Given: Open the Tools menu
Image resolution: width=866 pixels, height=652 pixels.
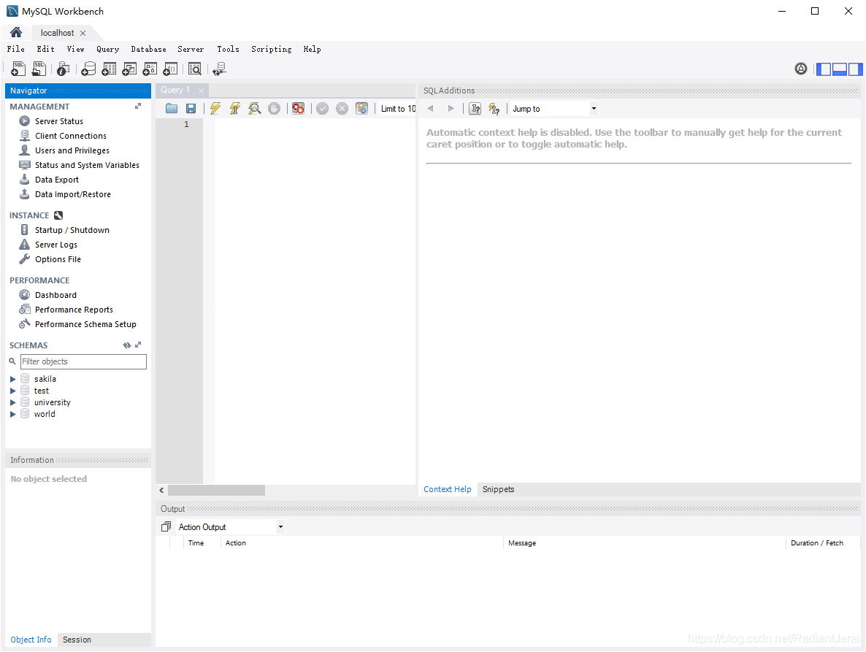Looking at the screenshot, I should [228, 49].
